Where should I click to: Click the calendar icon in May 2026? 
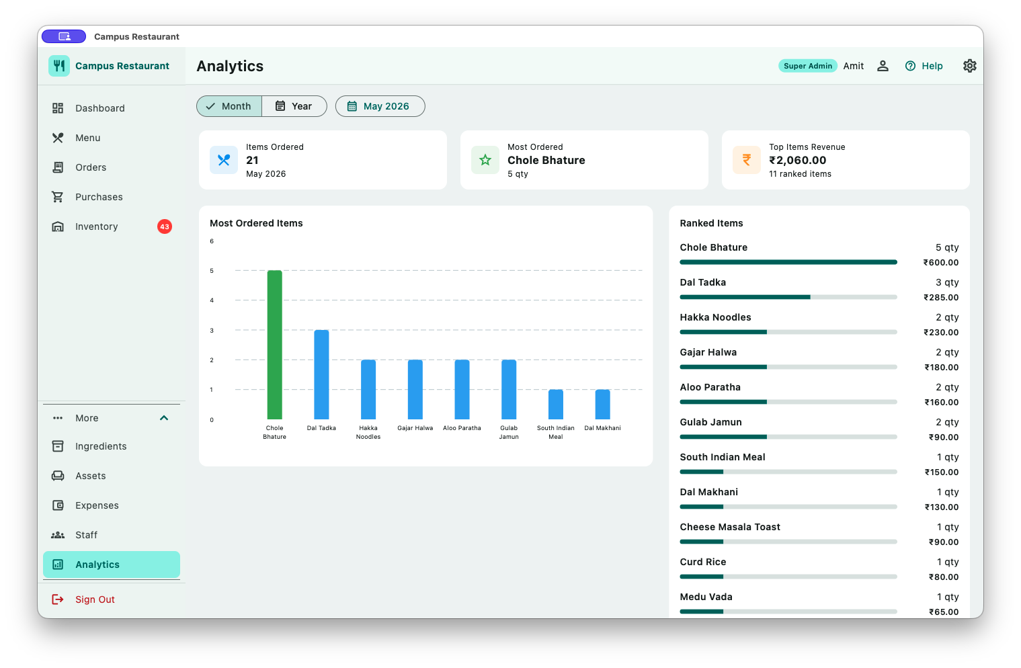352,106
